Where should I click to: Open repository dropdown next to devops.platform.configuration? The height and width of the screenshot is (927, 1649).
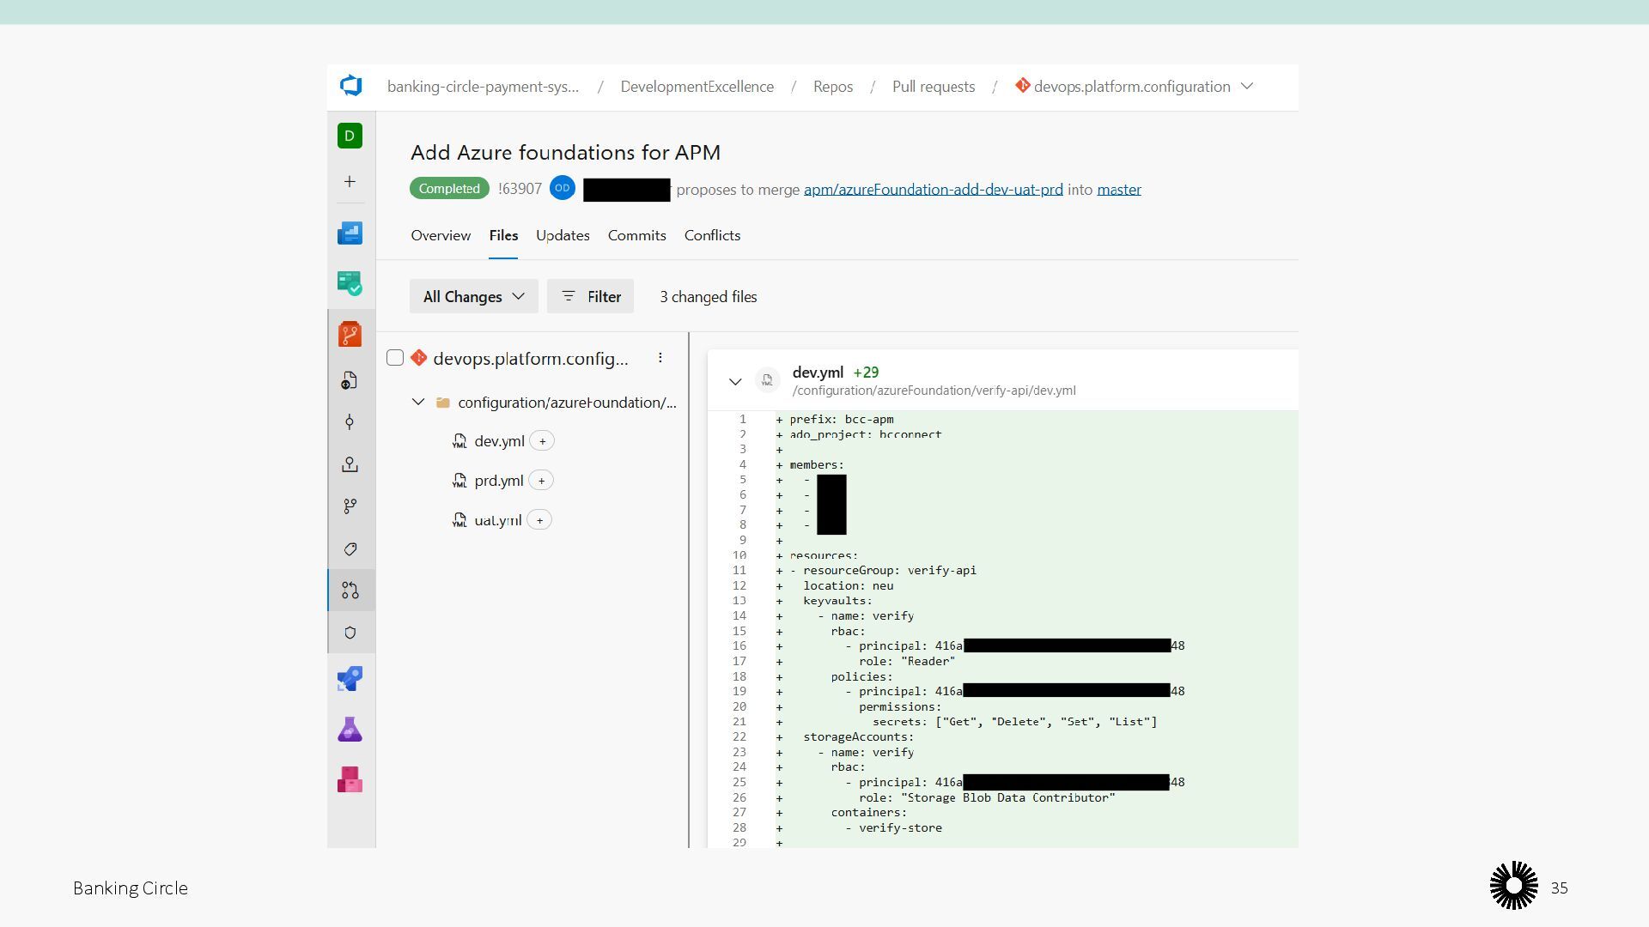pyautogui.click(x=1248, y=86)
